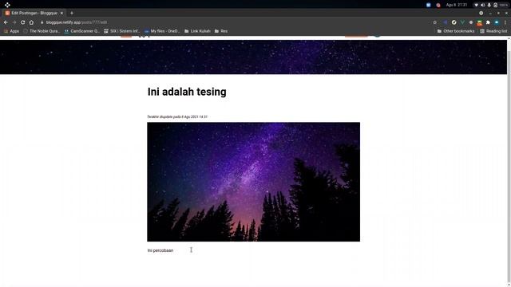Select the Edit Postingan - Bloggque tab

(x=34, y=13)
